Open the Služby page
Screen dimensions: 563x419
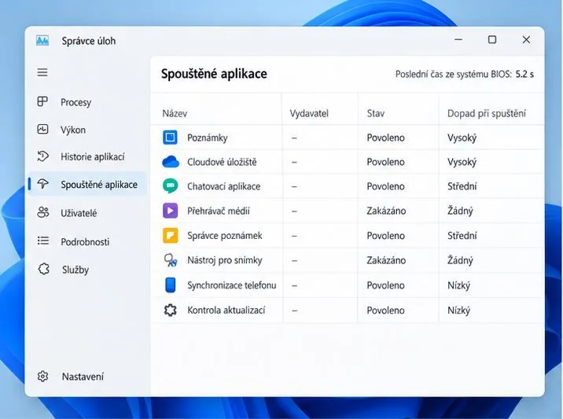[75, 270]
